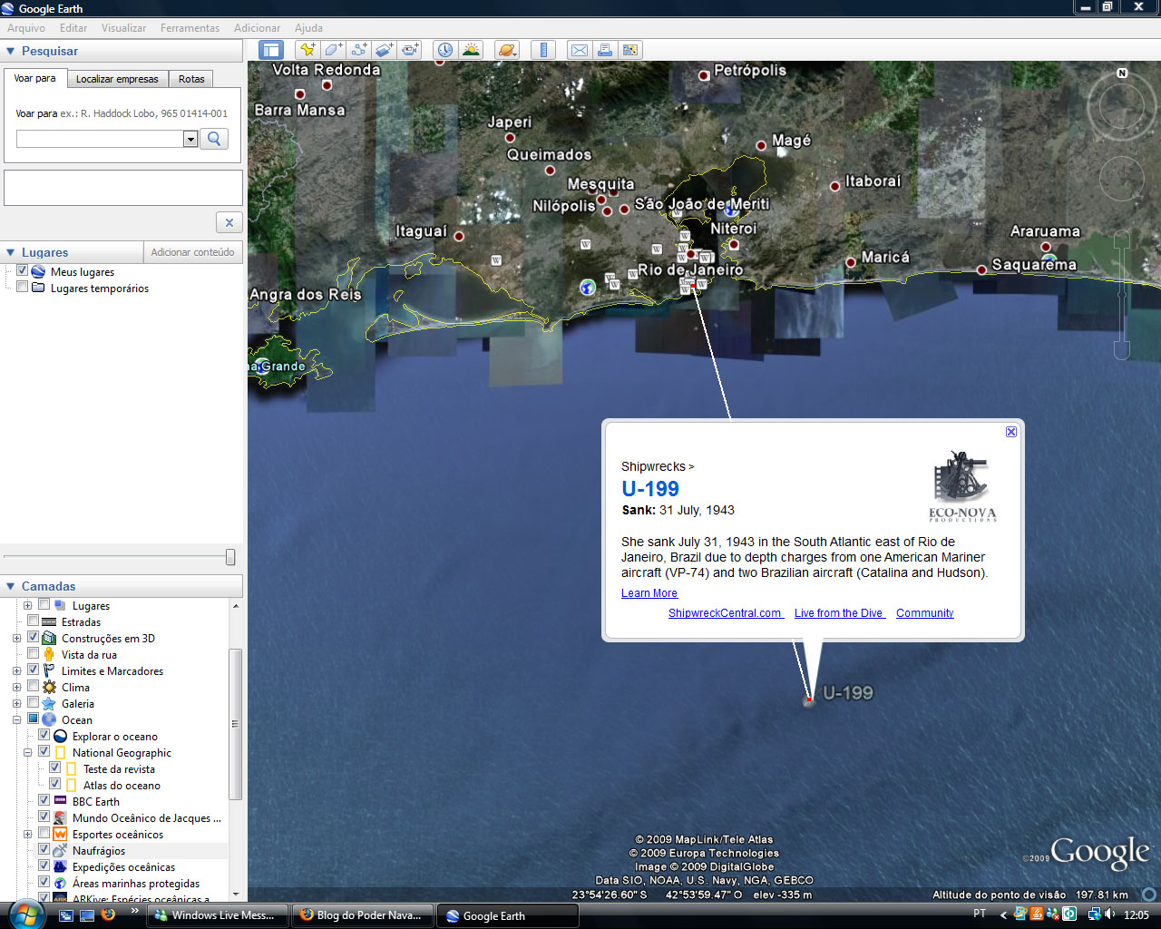Expand the Construções em 3D tree node
The height and width of the screenshot is (929, 1161).
(x=16, y=639)
